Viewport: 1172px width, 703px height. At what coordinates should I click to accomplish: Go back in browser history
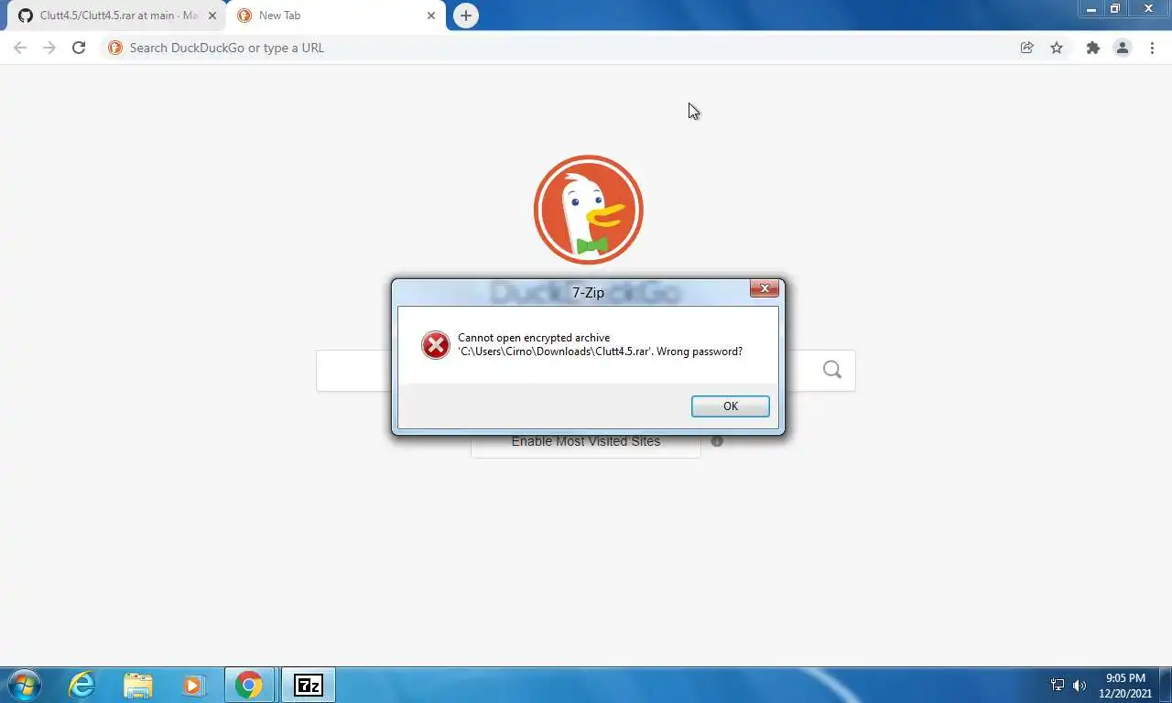click(20, 48)
